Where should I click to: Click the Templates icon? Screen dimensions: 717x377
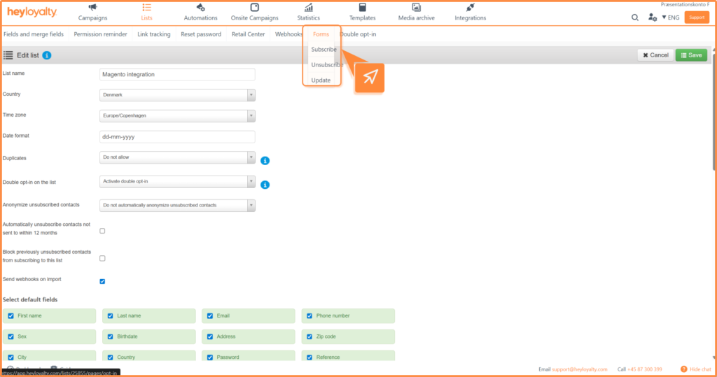point(362,8)
